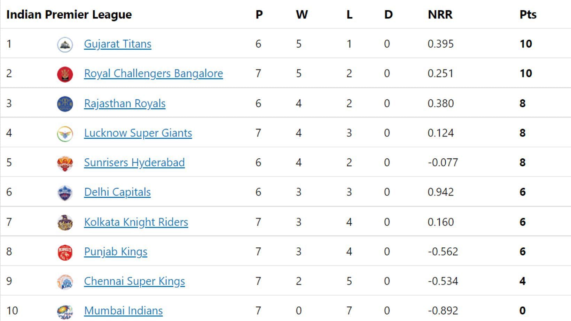This screenshot has width=571, height=321.
Task: Open the Royal Challengers Bangalore link
Action: click(154, 74)
